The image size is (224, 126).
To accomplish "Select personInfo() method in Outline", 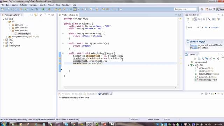I will pyautogui.click(x=204, y=77).
